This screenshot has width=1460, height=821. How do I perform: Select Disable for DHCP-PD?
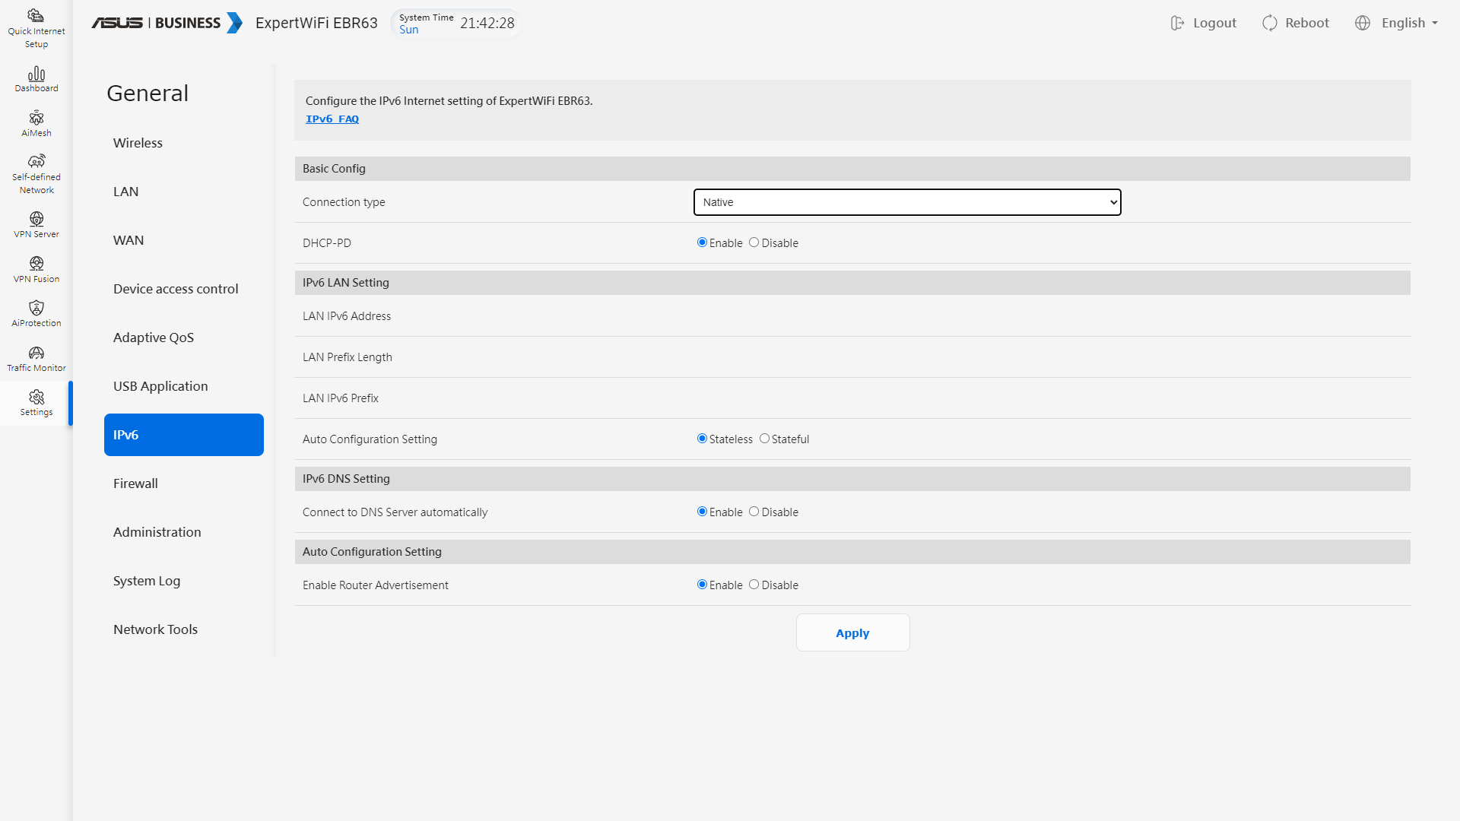click(754, 242)
